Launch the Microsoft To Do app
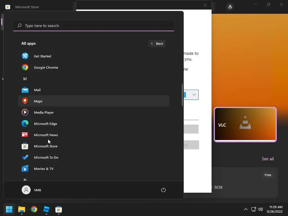The image size is (288, 216). [94, 157]
